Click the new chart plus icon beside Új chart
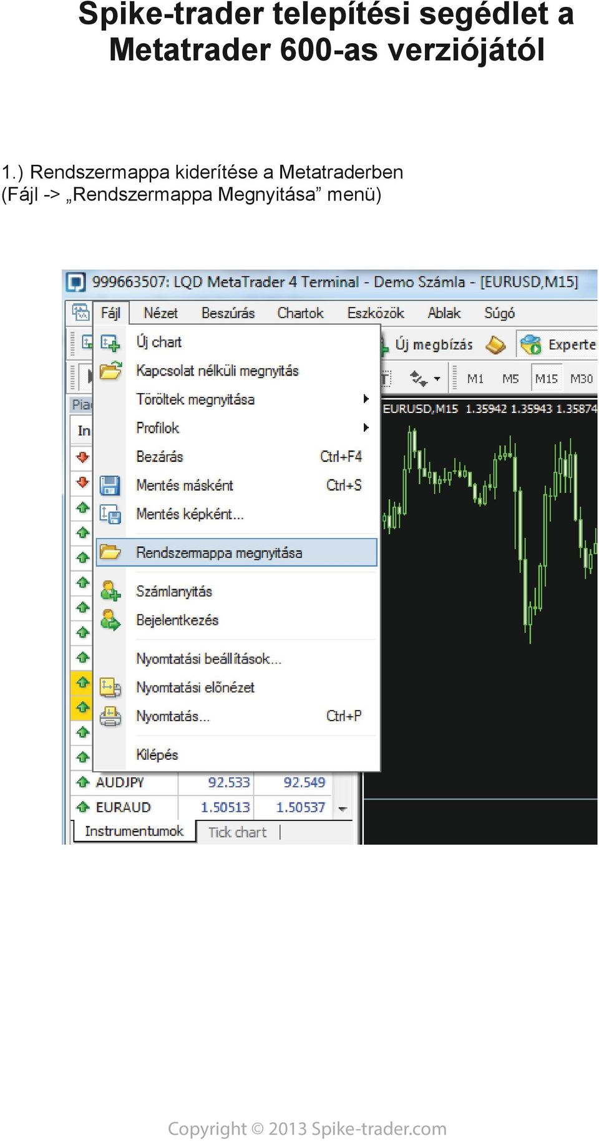Image resolution: width=599 pixels, height=1141 pixels. click(x=110, y=343)
